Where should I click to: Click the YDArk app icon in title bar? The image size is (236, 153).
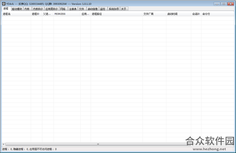[4, 4]
